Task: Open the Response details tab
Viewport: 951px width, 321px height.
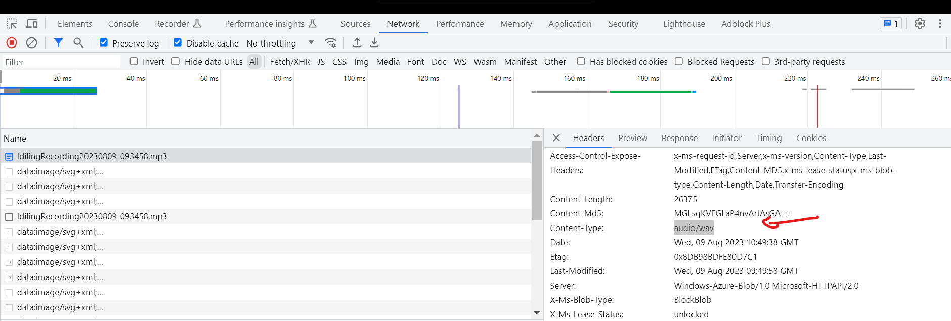Action: tap(679, 138)
